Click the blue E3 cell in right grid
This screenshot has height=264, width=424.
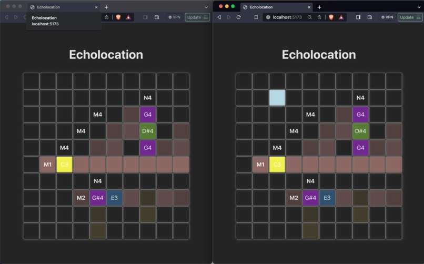pos(327,198)
